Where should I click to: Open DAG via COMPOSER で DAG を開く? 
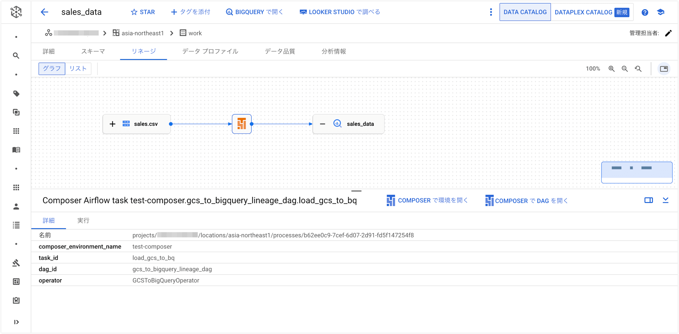(x=526, y=200)
